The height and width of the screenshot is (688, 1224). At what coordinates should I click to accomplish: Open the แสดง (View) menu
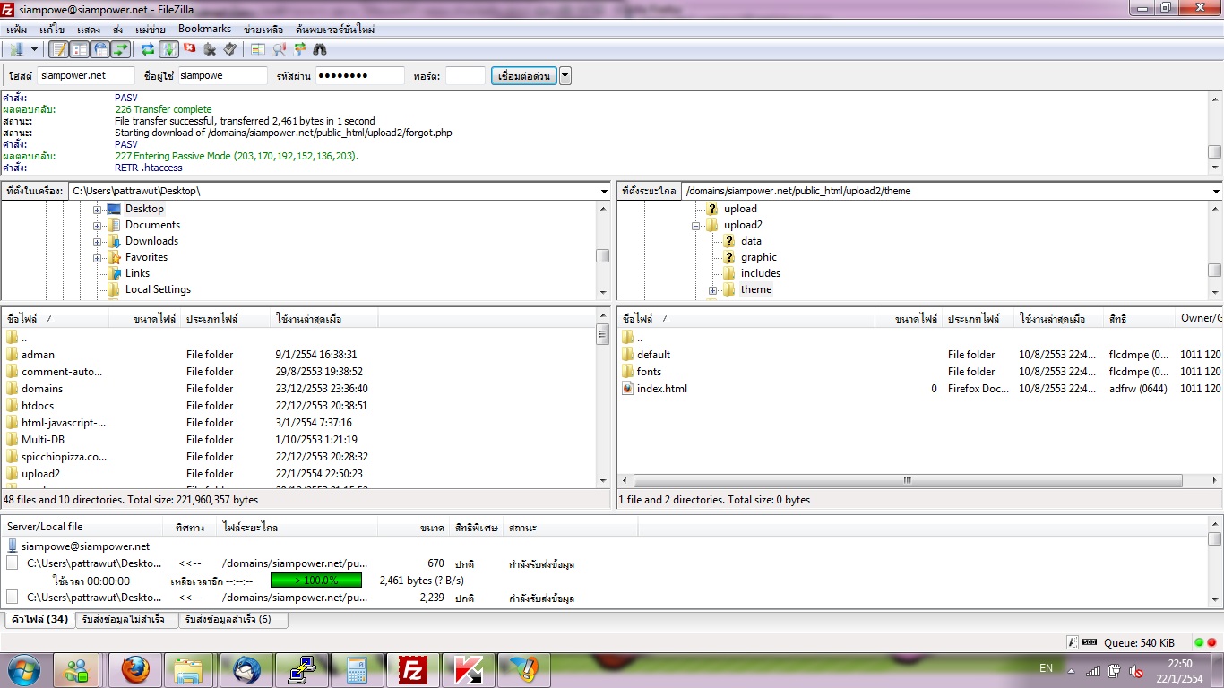88,30
